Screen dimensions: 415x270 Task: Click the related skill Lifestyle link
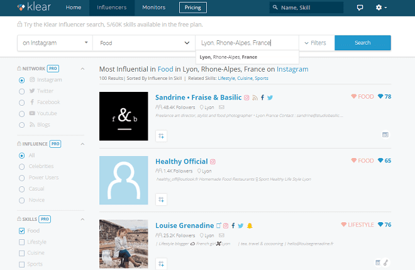226,78
